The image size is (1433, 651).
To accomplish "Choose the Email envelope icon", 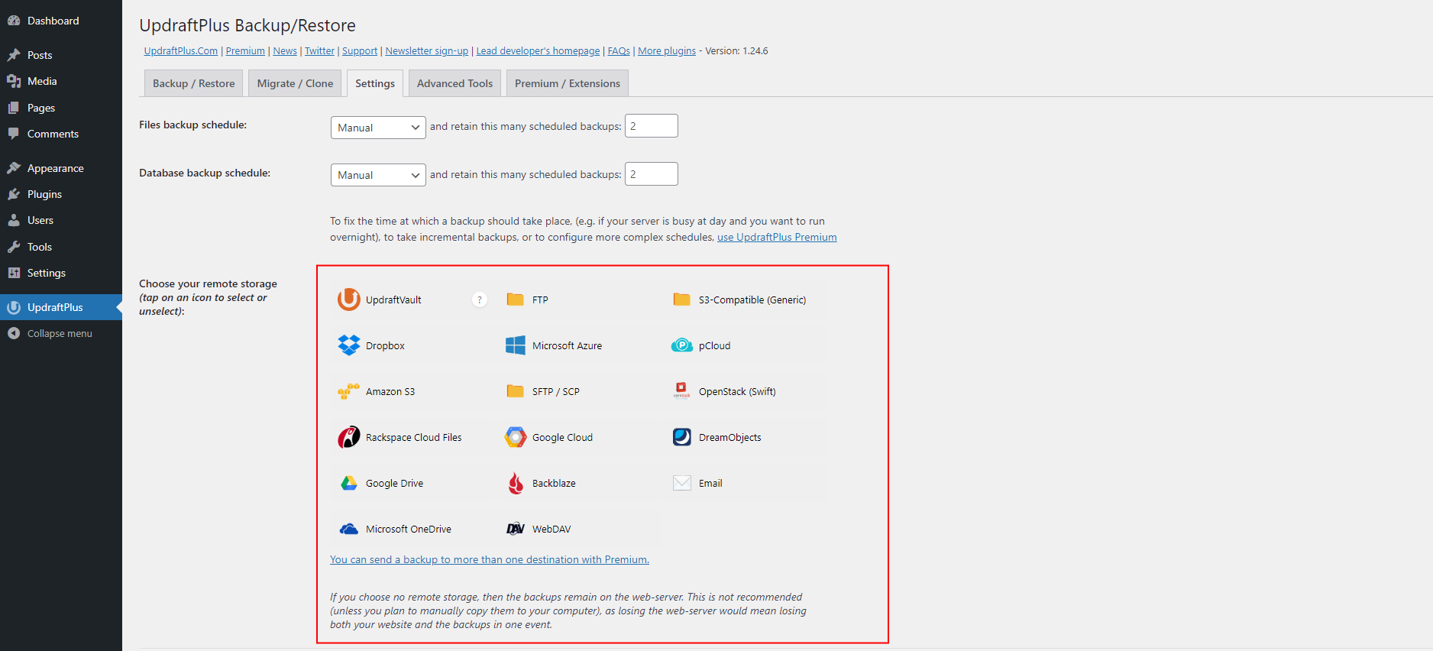I will (682, 483).
